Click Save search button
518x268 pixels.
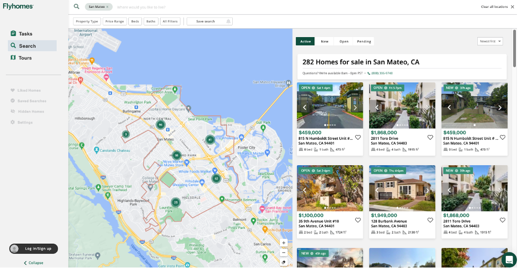coord(209,22)
